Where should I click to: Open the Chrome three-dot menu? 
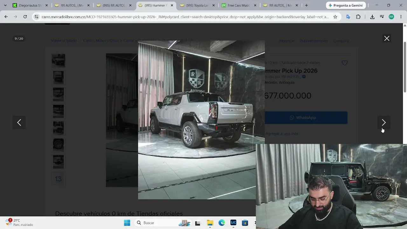pos(401,17)
